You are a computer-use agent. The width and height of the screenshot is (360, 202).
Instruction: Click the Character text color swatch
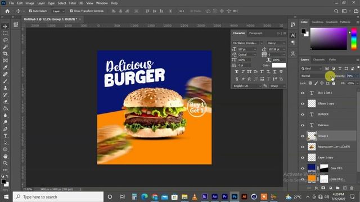click(x=279, y=65)
